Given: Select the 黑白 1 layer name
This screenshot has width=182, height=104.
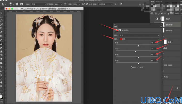Looking at the screenshot, I should [x=168, y=19].
